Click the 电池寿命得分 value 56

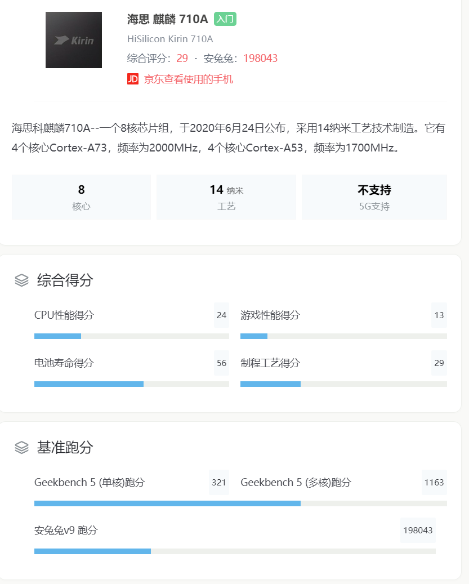click(x=221, y=363)
